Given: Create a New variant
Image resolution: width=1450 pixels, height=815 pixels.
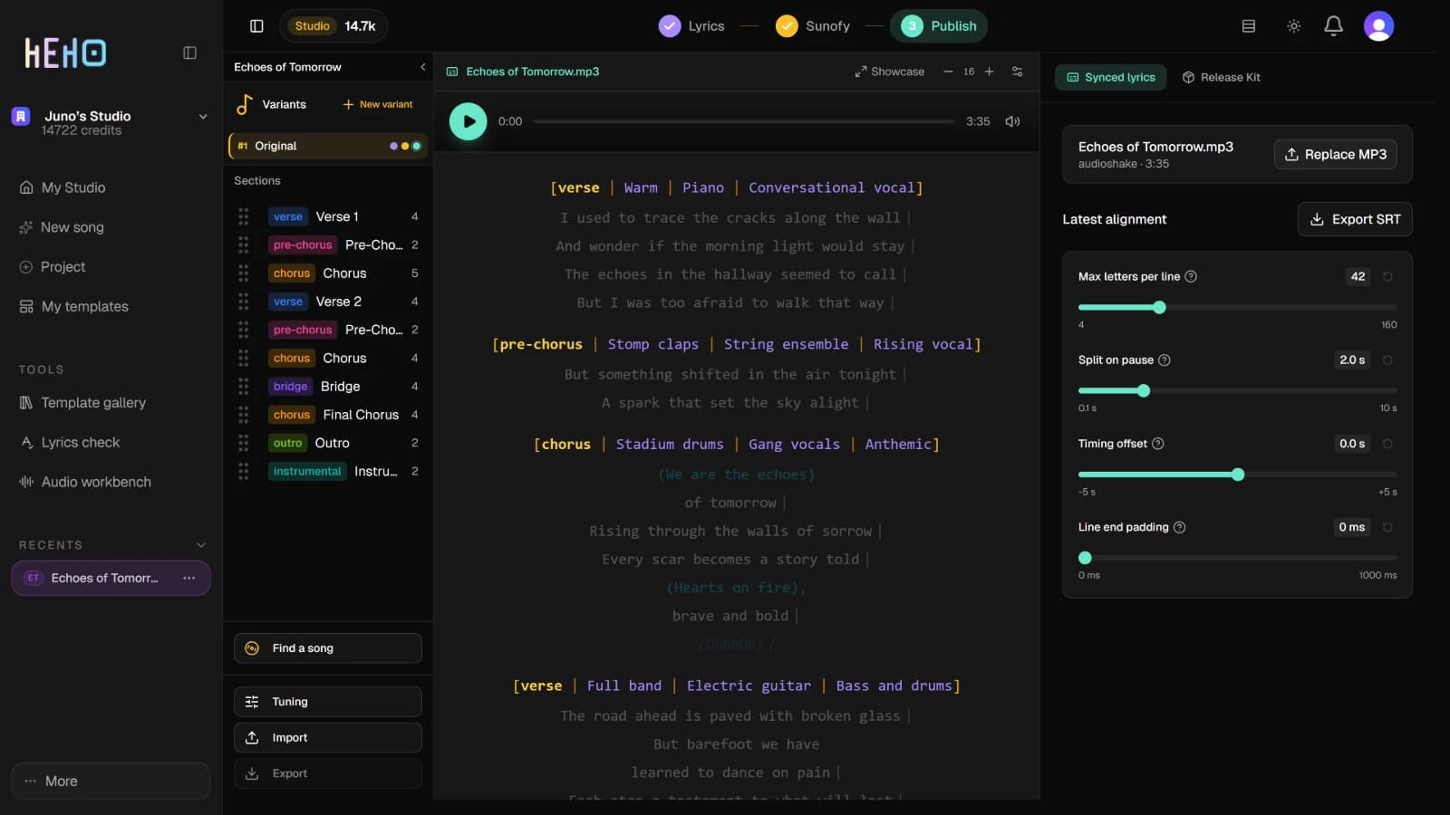Looking at the screenshot, I should pyautogui.click(x=378, y=104).
